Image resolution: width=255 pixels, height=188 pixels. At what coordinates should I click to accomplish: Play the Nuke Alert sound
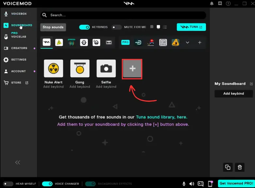54,68
